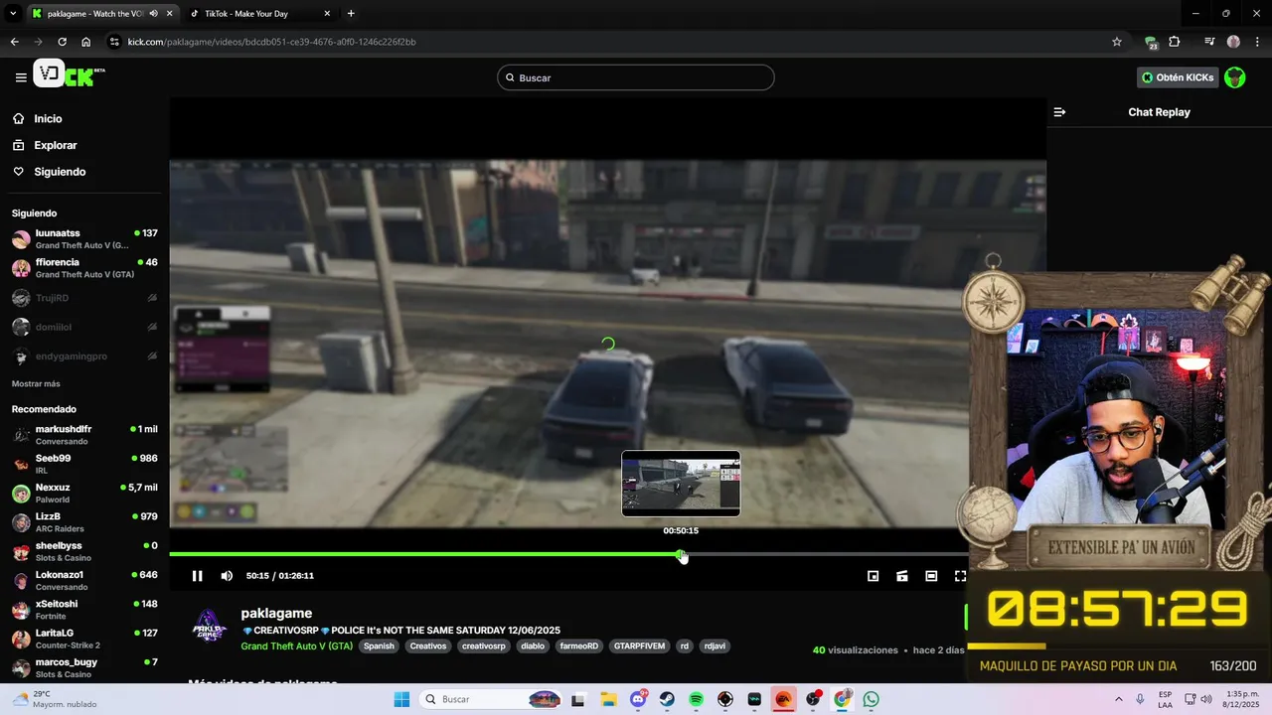Open Explorar in the sidebar

(x=56, y=145)
